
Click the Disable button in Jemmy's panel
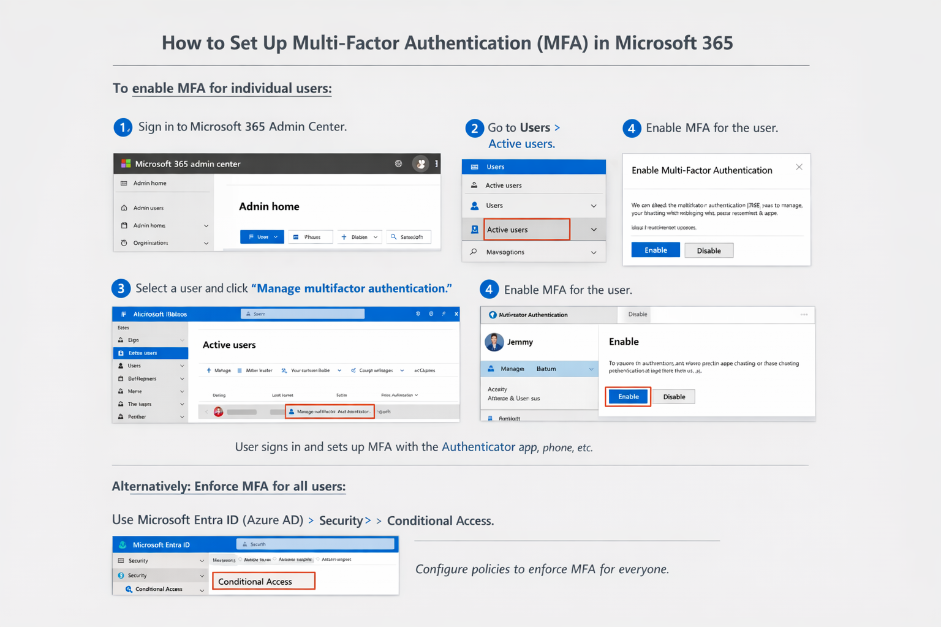(x=674, y=397)
